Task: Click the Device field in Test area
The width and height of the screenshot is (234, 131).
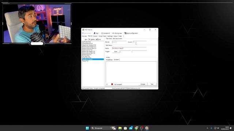Action: (x=119, y=42)
